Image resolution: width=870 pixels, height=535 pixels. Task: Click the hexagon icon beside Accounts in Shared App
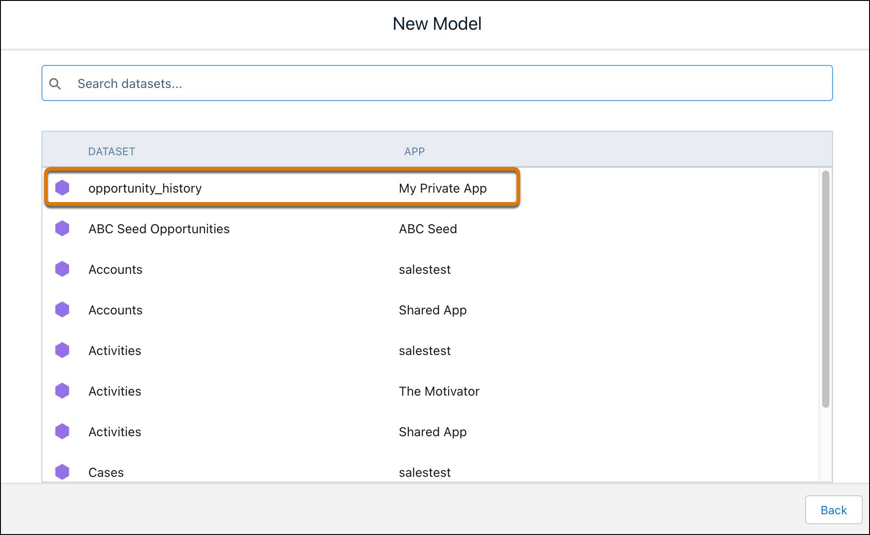(x=62, y=309)
